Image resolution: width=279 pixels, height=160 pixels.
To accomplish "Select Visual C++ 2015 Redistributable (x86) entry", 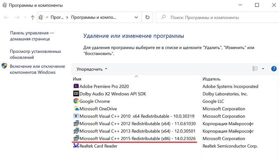I will point(137,138).
